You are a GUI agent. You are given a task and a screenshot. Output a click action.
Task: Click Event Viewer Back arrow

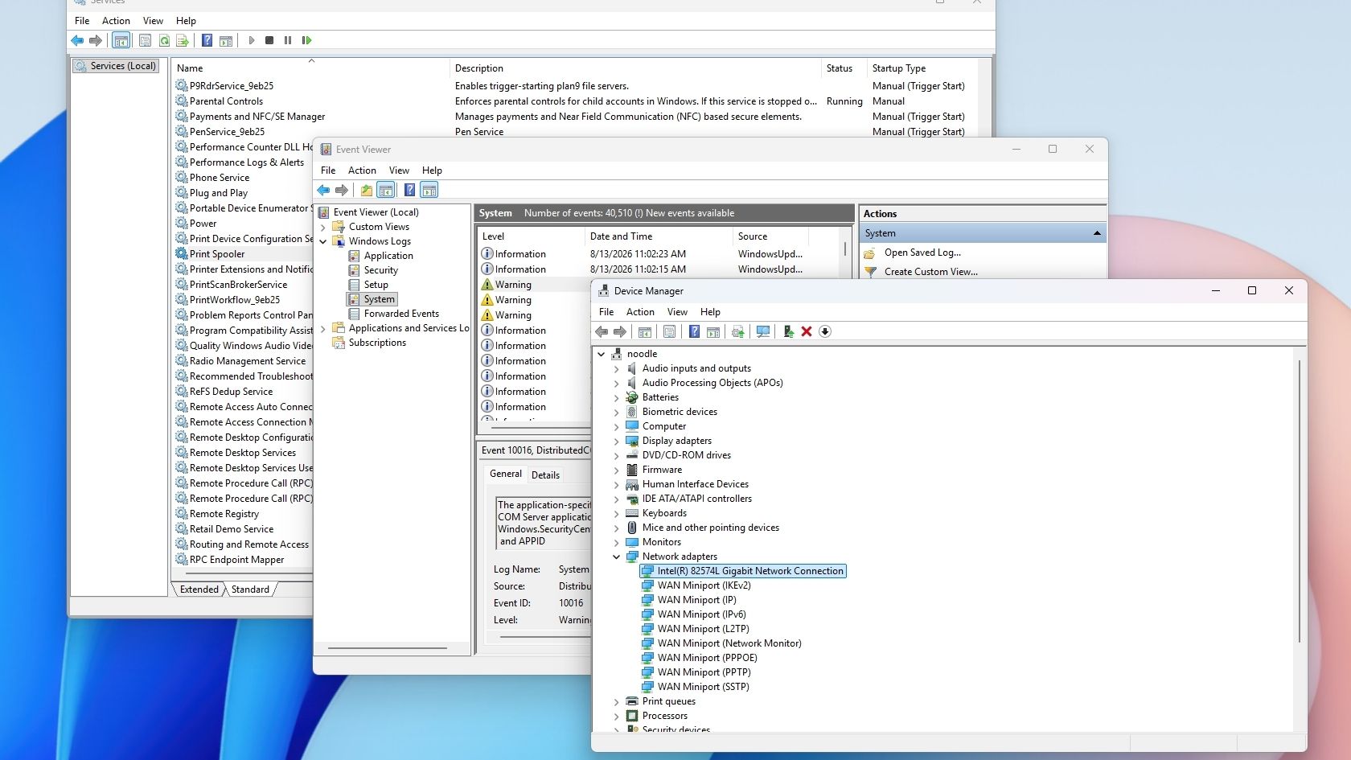coord(323,191)
